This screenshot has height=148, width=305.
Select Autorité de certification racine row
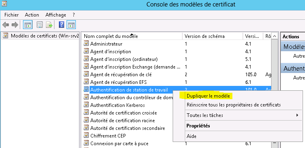pos(128,121)
